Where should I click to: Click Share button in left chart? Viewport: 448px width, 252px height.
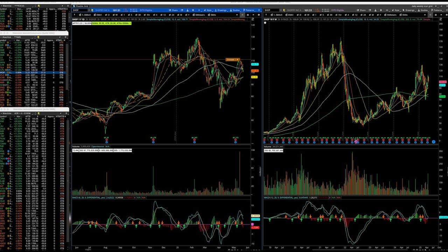click(x=173, y=10)
